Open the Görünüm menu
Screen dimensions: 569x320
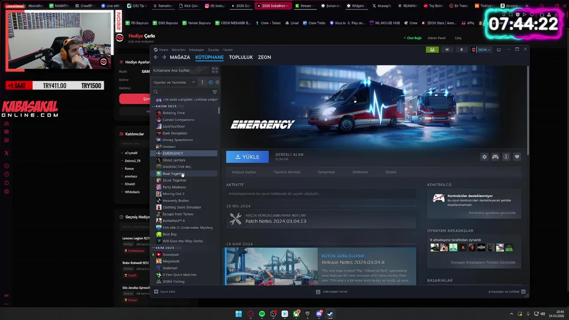pos(178,50)
